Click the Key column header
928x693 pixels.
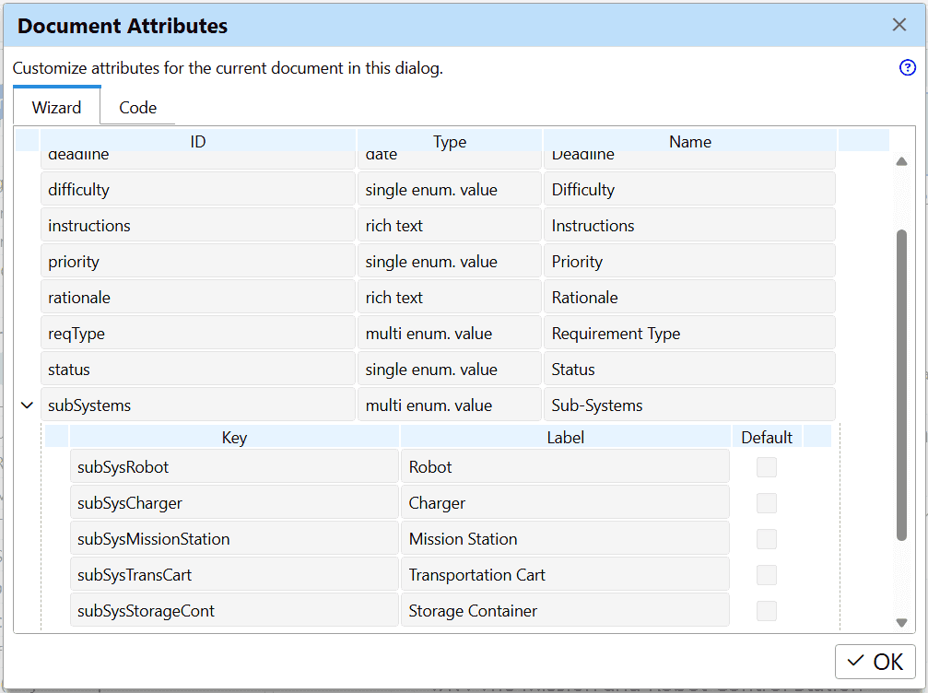click(x=234, y=437)
